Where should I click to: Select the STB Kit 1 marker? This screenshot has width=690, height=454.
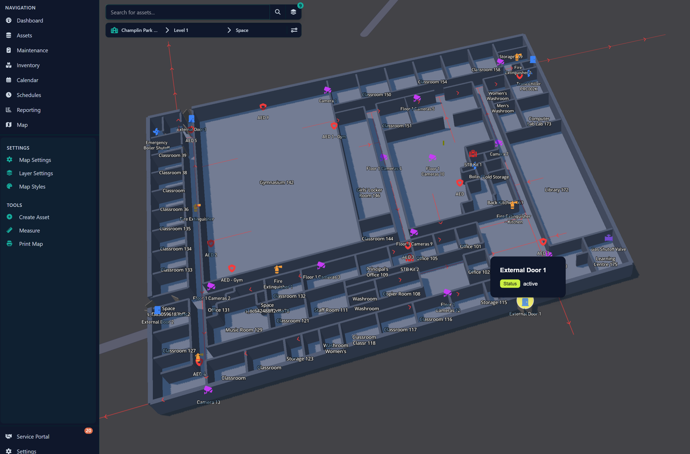(473, 154)
